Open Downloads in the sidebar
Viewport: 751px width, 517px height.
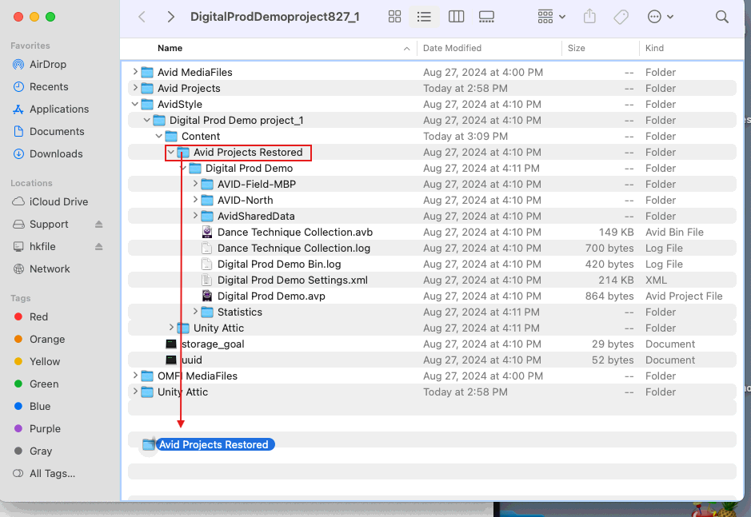[x=56, y=154]
